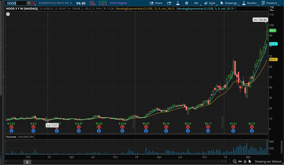The width and height of the screenshot is (284, 165).
Task: Click the conference call bulb icon under $-0.34
Action: pyautogui.click(x=11, y=131)
